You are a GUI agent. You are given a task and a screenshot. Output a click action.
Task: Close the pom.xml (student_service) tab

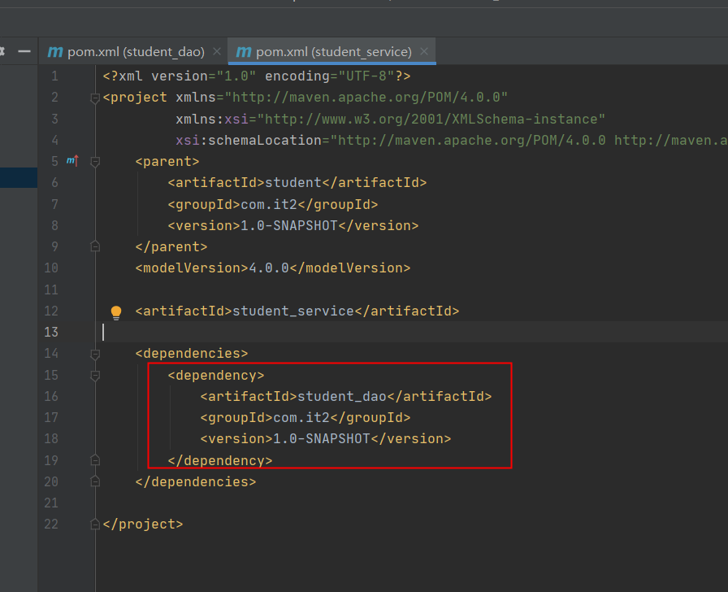tap(424, 51)
